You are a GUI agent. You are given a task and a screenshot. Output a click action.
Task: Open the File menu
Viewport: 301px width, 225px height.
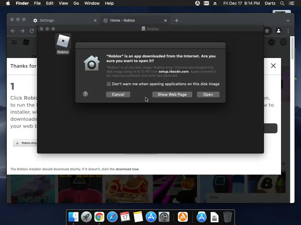[37, 3]
